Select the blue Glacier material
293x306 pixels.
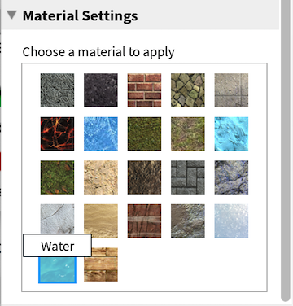(x=101, y=133)
